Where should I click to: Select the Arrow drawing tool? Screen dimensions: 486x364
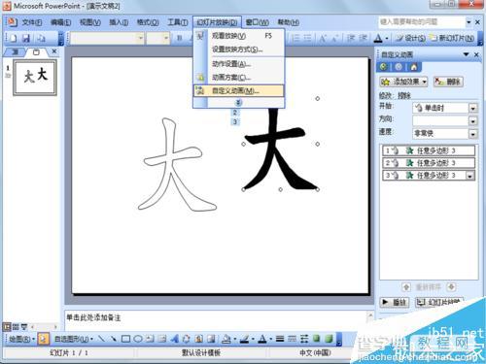click(114, 339)
